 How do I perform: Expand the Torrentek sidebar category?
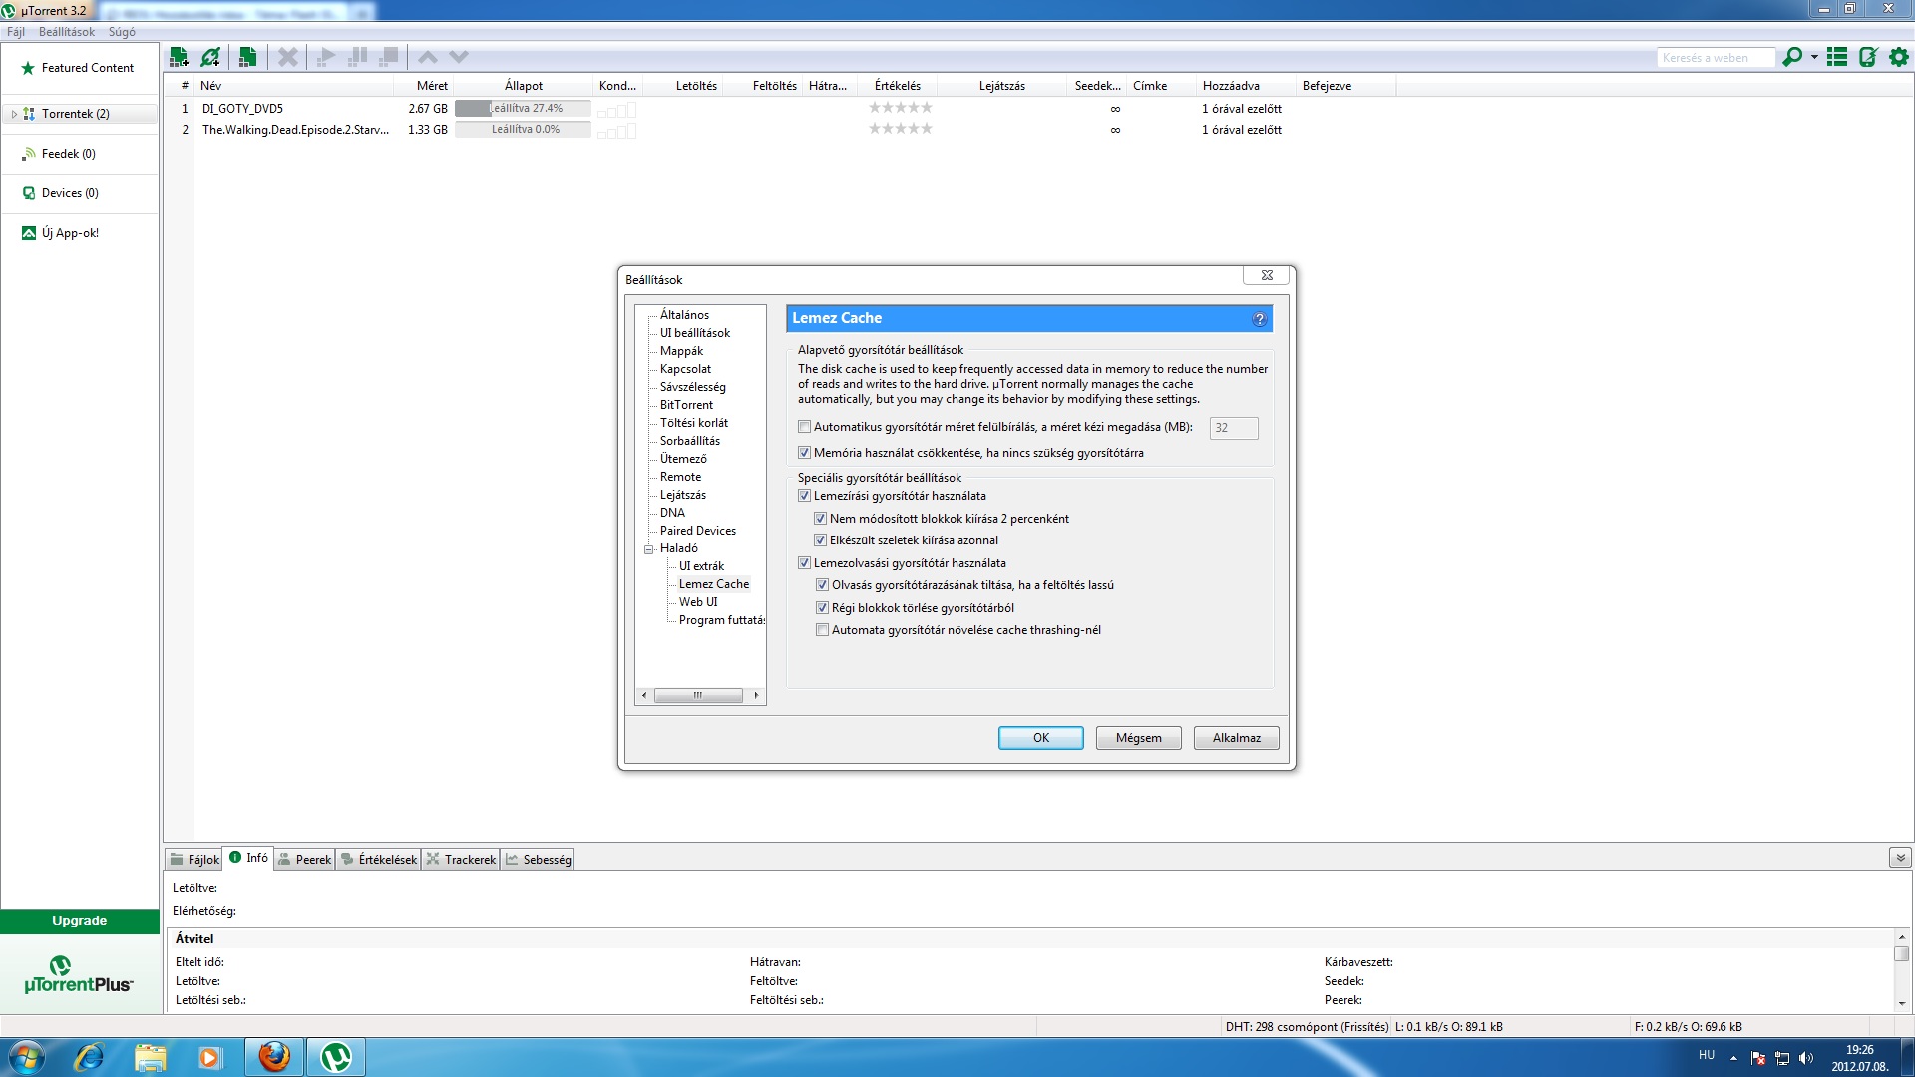pos(14,114)
